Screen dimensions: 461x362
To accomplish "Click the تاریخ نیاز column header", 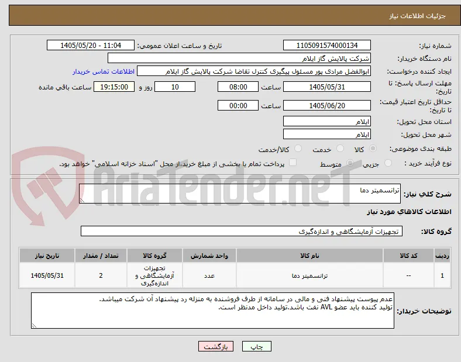I will pos(47,256).
